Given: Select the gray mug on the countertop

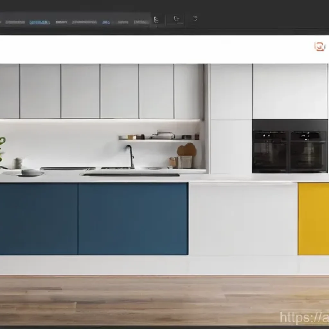Looking at the screenshot, I should 18,163.
